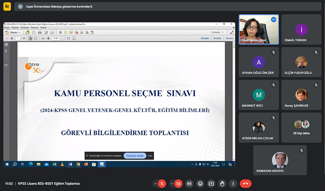The width and height of the screenshot is (325, 191).
Task: Open the zoom percentage dropdown in Acrobat
Action: tap(57, 38)
